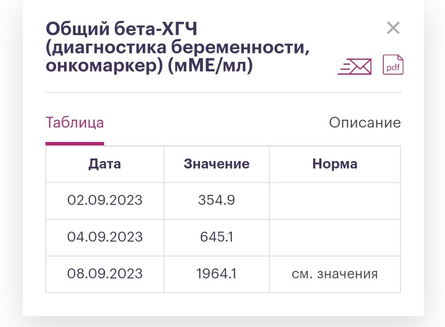Download results using the pdf icon
The height and width of the screenshot is (327, 445).
392,65
